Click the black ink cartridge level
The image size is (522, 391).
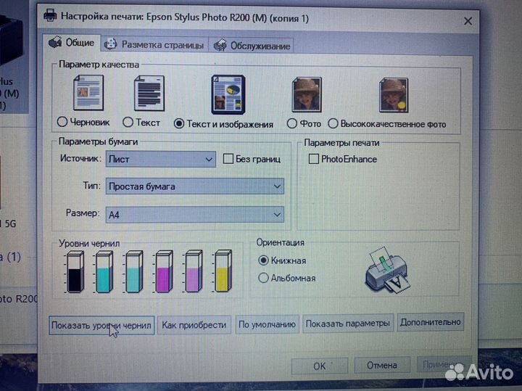click(75, 272)
